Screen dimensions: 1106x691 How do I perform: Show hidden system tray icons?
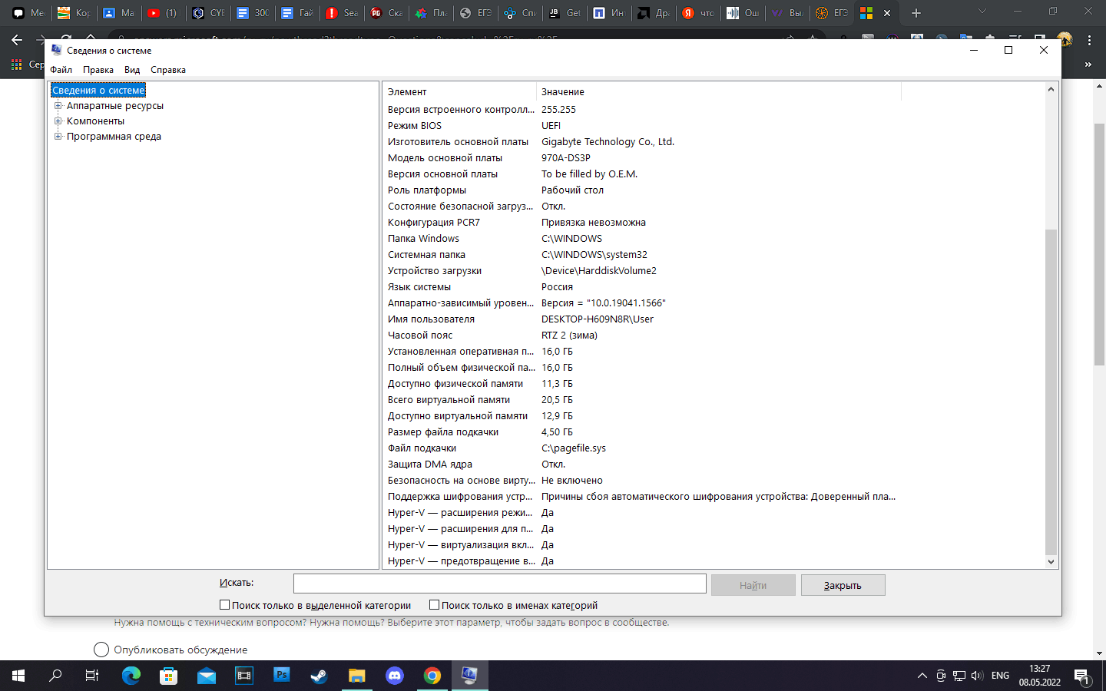pyautogui.click(x=922, y=676)
